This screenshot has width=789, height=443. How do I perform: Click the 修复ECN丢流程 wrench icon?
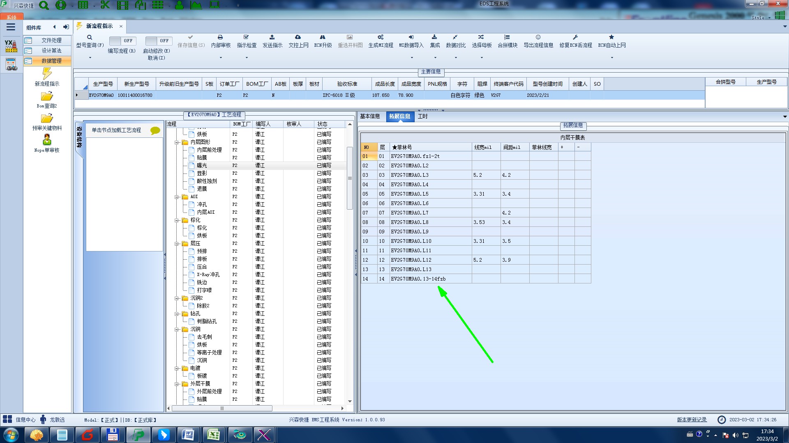pos(575,37)
